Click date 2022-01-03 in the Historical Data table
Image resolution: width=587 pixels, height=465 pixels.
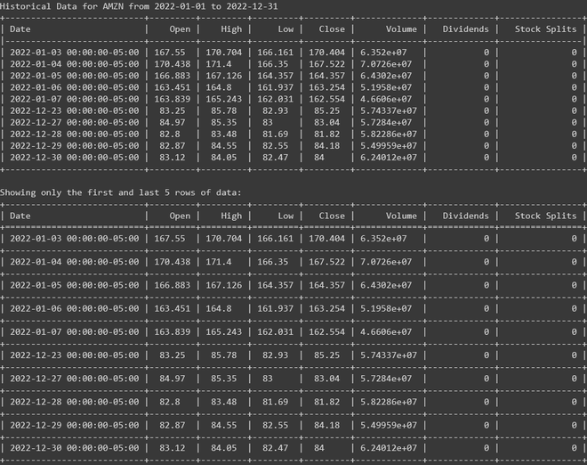point(75,53)
